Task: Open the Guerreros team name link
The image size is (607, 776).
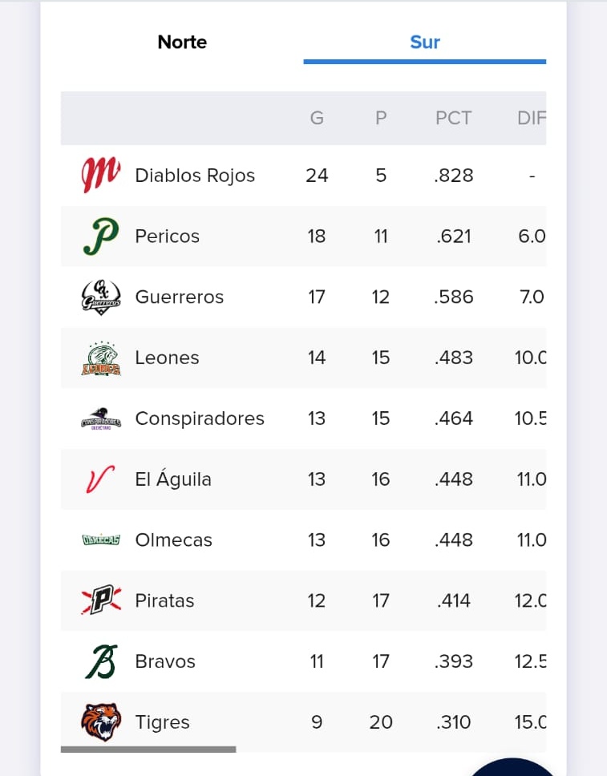Action: point(180,297)
